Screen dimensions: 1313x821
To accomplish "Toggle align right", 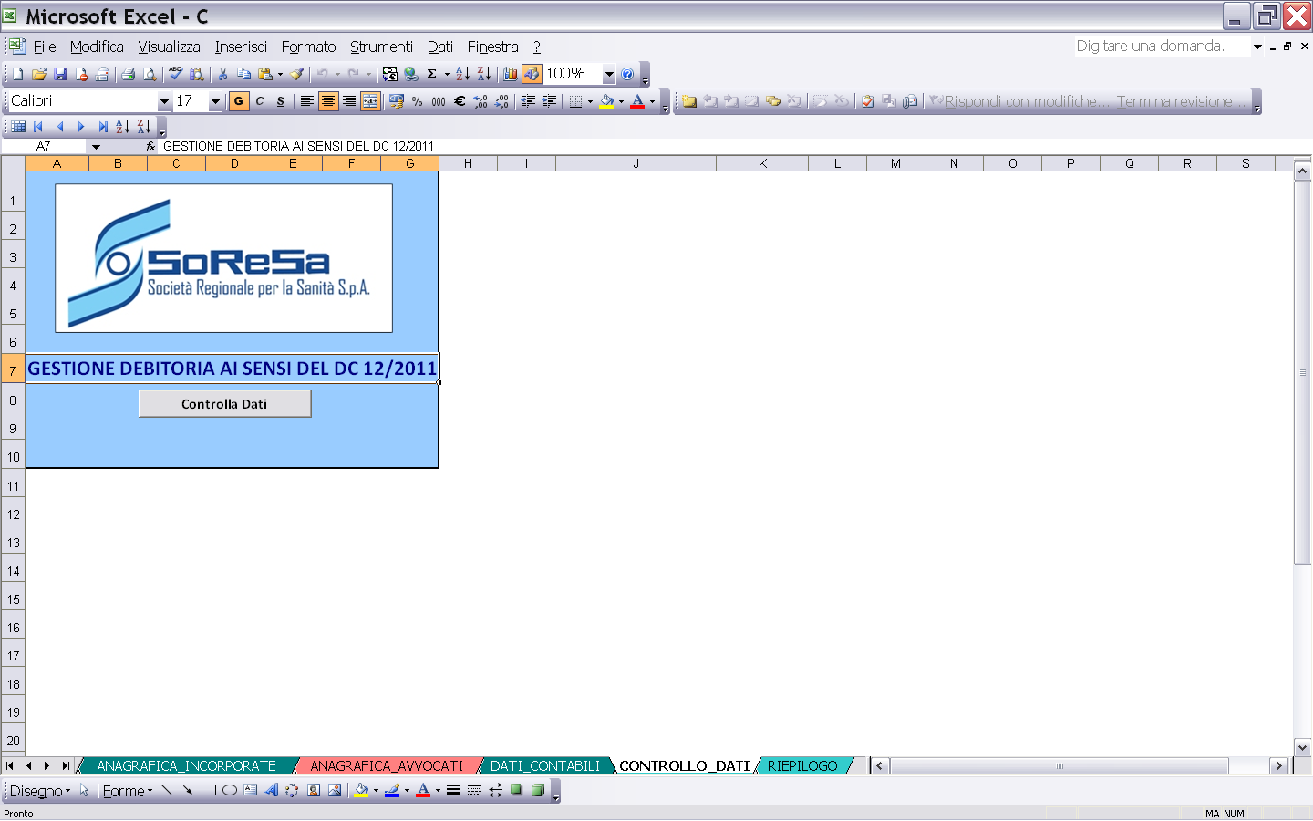I will point(349,101).
